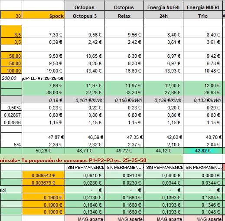Click the 2,39 € Spock VAT cell
The height and width of the screenshot is (221, 225).
[43, 144]
